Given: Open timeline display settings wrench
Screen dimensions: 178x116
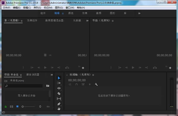Looking at the screenshot, I should click(96, 84).
